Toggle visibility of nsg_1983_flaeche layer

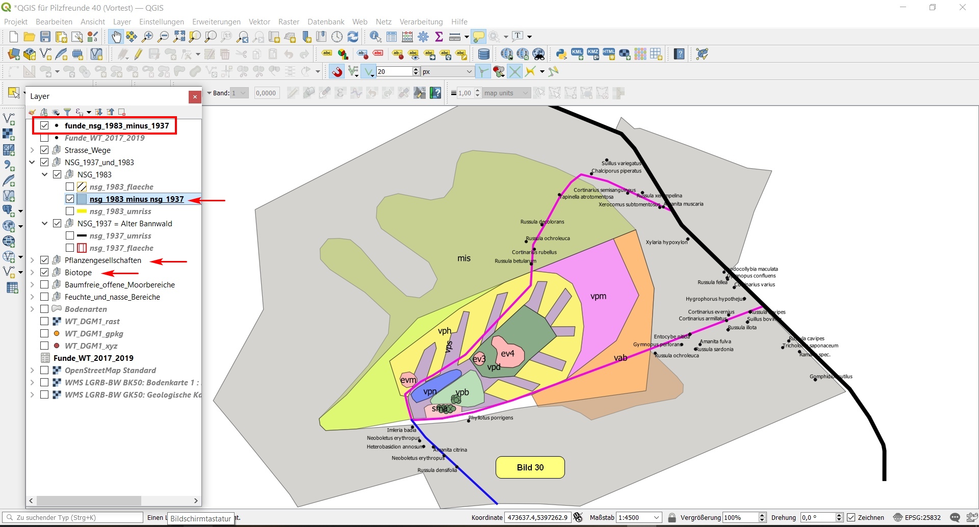(70, 187)
